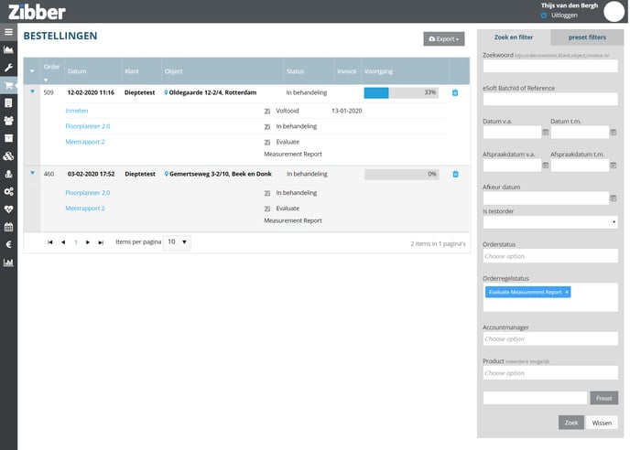Open the hamburger menu in sidebar
630x450 pixels.
[8, 32]
